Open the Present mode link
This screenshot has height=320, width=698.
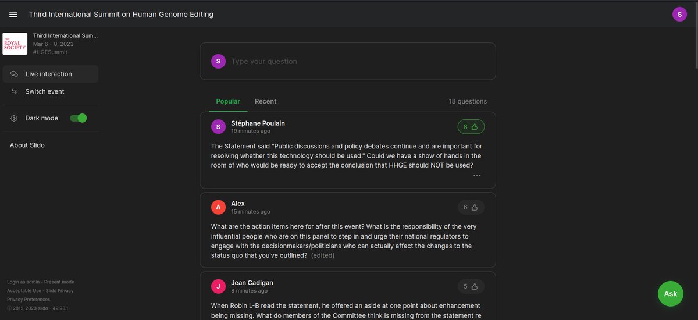59,282
